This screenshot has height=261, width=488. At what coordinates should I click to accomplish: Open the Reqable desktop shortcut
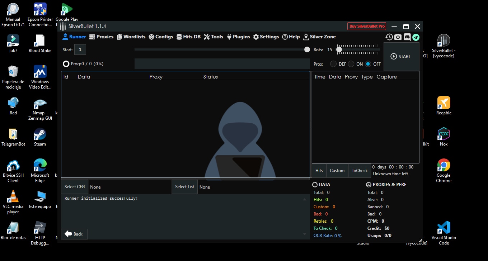[444, 106]
